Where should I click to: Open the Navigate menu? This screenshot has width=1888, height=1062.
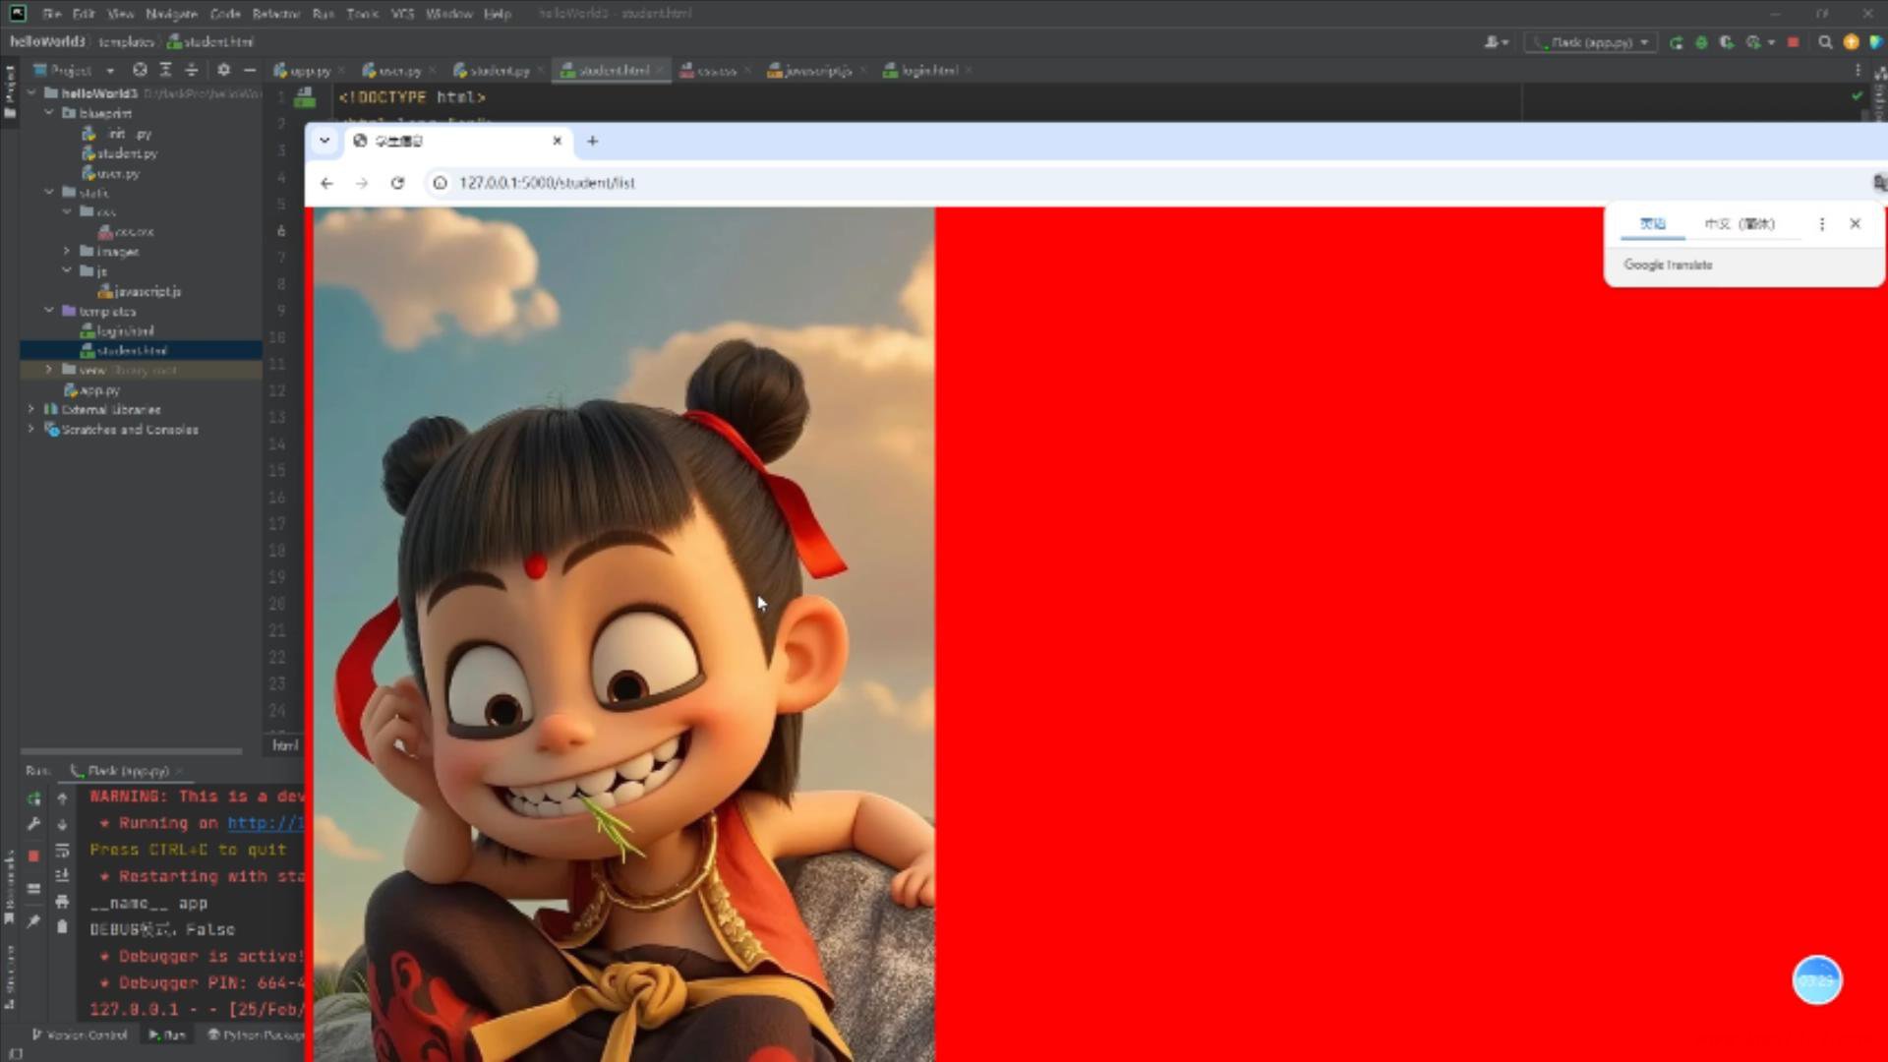click(171, 14)
